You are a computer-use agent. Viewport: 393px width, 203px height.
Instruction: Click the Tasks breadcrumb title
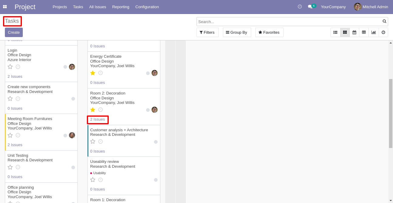pyautogui.click(x=12, y=21)
